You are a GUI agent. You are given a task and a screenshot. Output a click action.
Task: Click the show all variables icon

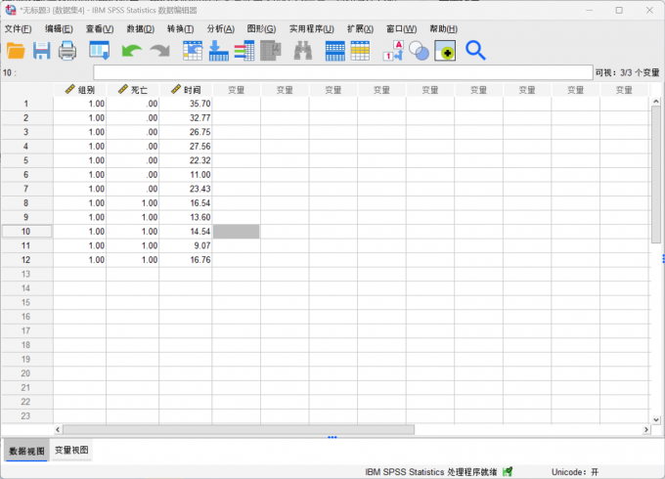click(x=445, y=51)
